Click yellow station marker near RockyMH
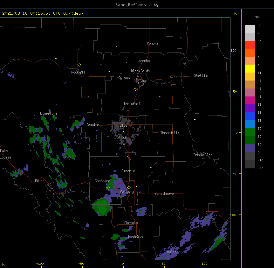Viewport: 274px width, 268px height. tap(79, 65)
